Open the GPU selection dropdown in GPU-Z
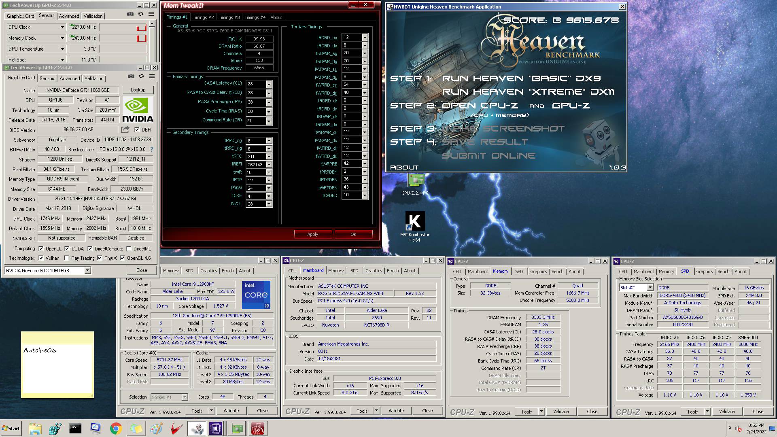 point(87,270)
